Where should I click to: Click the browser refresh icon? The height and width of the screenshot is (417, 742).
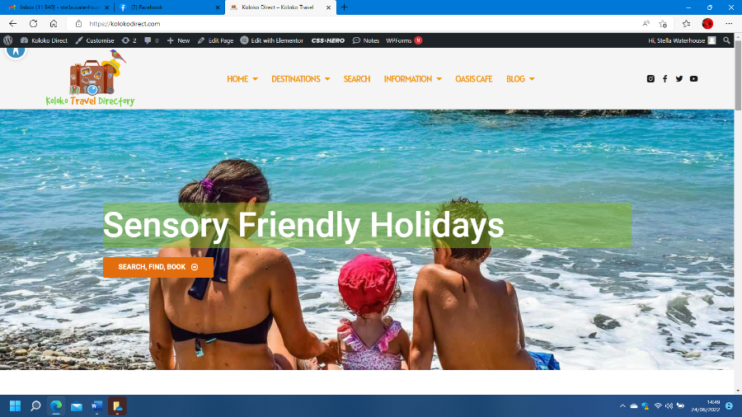[33, 24]
